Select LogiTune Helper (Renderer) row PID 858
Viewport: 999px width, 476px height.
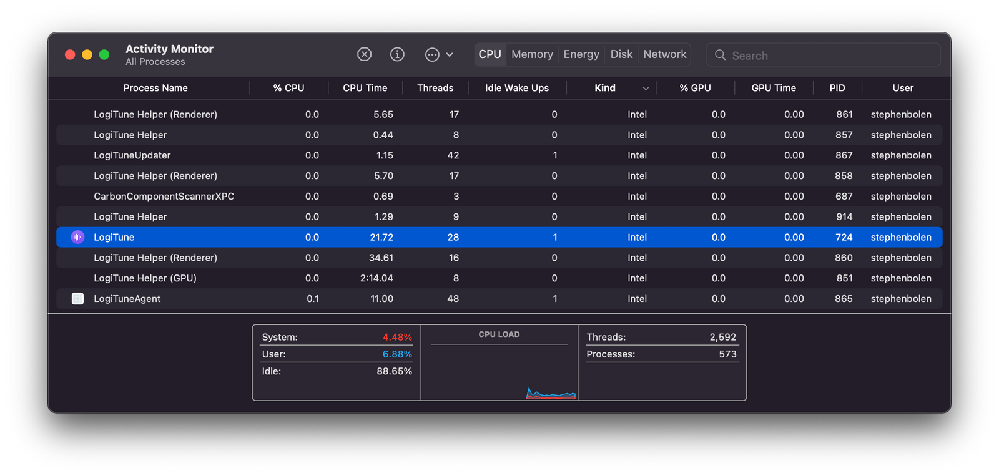click(499, 176)
